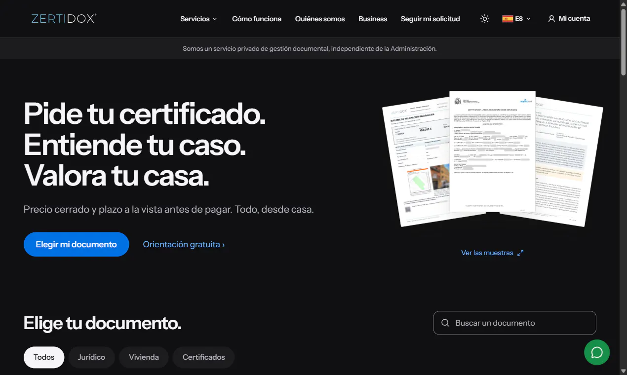This screenshot has width=627, height=375.
Task: Click the user account person icon
Action: pyautogui.click(x=551, y=19)
